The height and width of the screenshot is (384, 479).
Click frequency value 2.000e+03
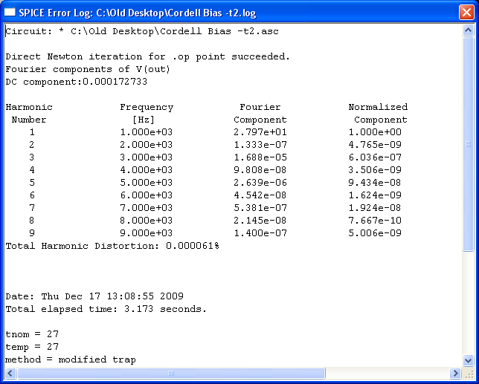click(x=147, y=145)
